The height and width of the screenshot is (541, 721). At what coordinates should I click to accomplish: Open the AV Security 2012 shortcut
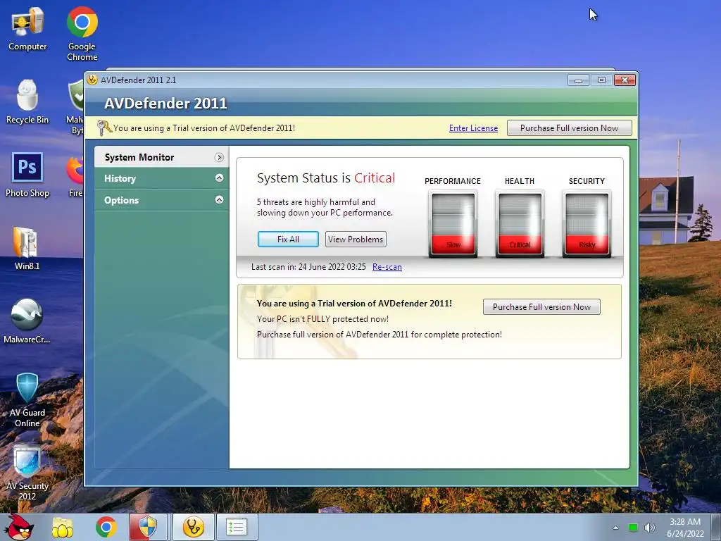[x=27, y=473]
